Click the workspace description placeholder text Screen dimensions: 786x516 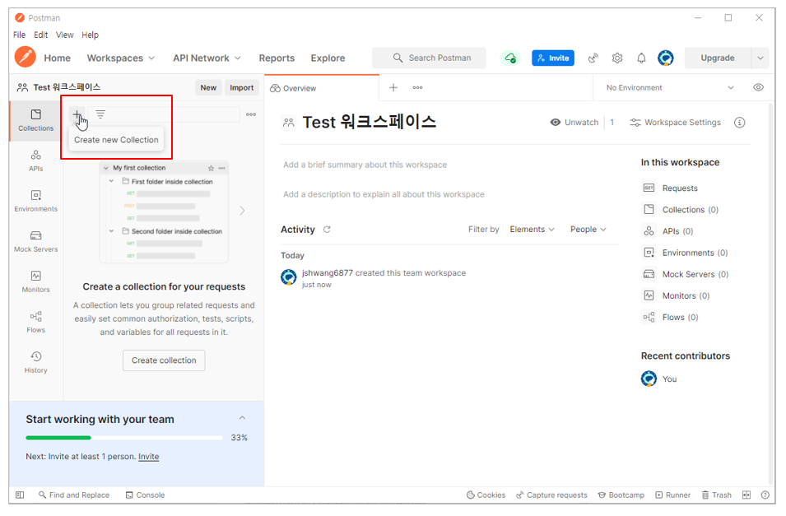[384, 194]
